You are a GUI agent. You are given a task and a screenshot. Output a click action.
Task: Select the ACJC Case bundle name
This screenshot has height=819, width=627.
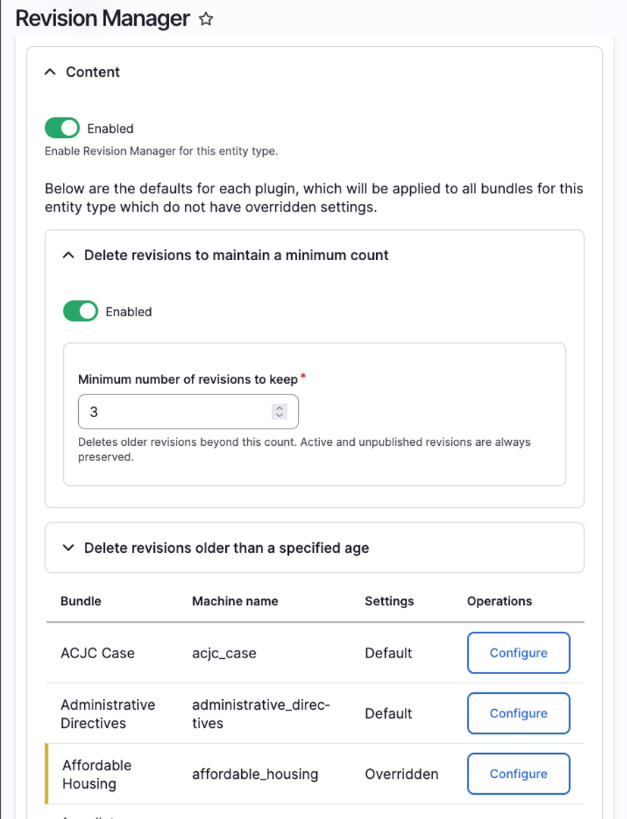coord(98,653)
